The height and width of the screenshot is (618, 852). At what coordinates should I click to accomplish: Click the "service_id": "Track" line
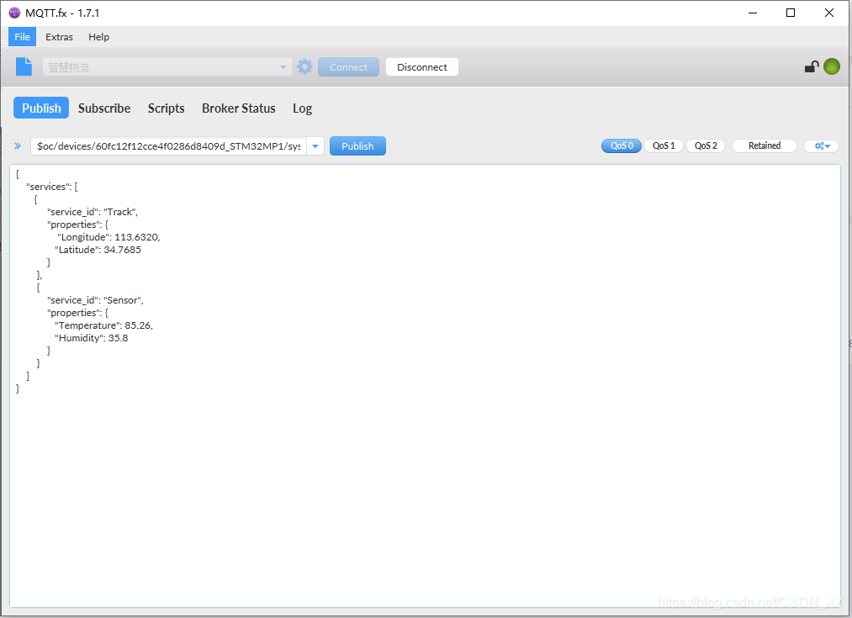(93, 211)
